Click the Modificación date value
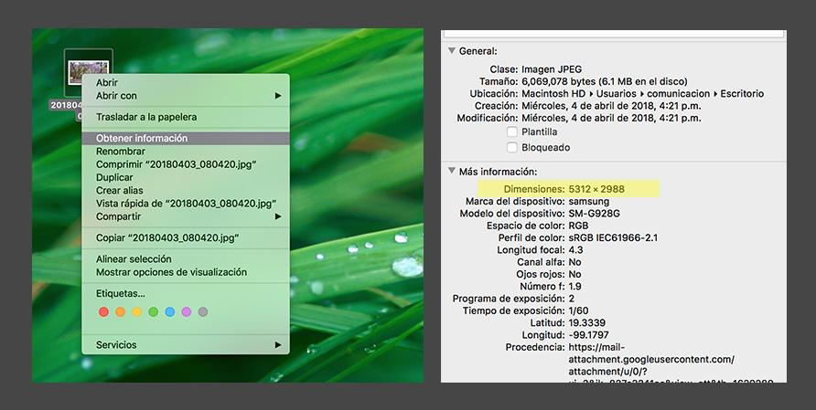Screen dimensions: 816x410 point(611,118)
